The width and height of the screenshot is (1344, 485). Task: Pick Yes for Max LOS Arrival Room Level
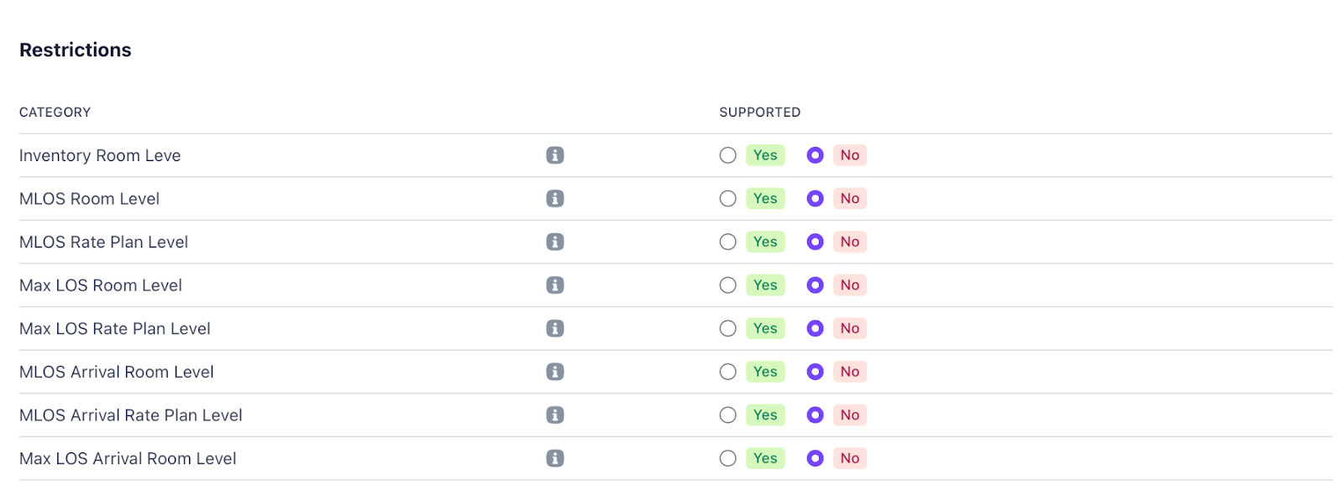pos(727,458)
